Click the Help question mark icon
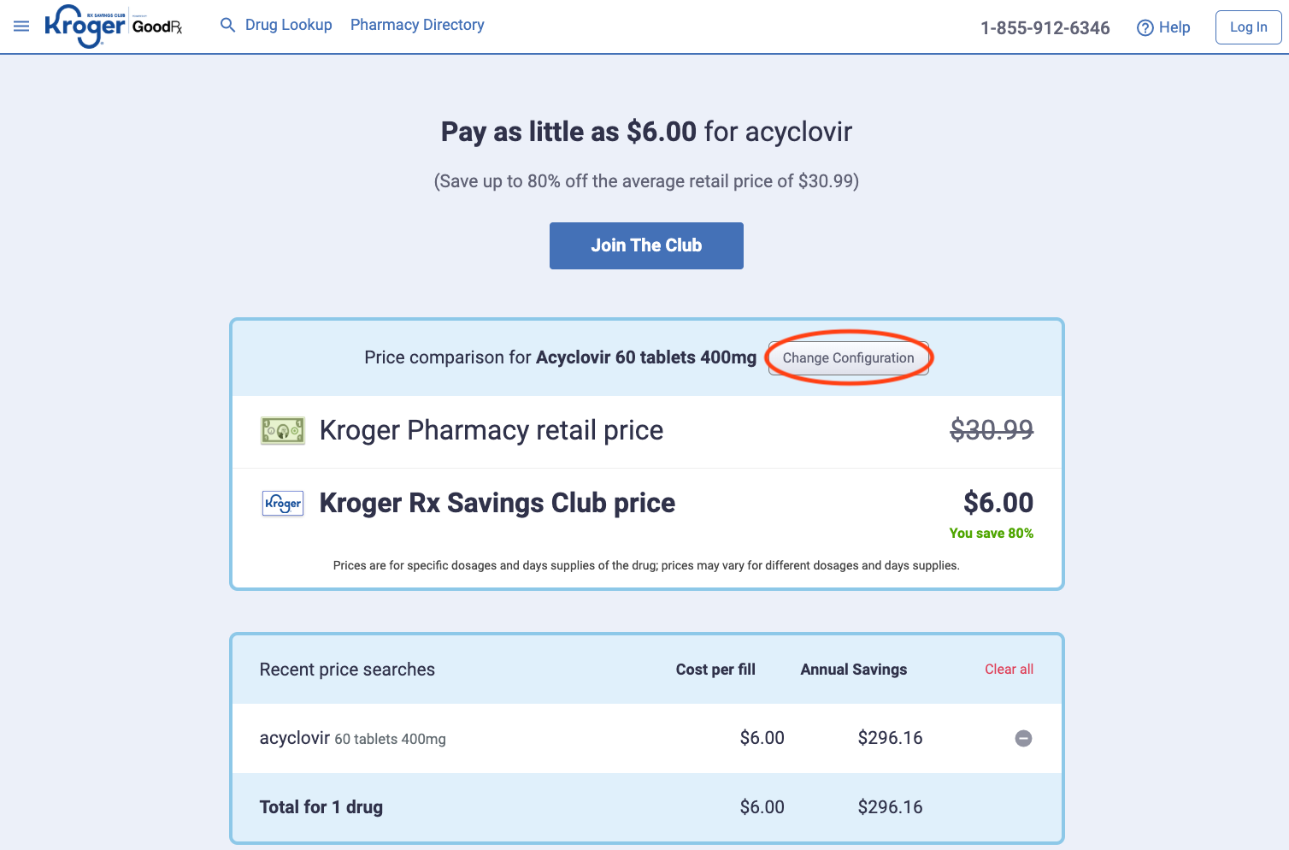Viewport: 1289px width, 850px height. coord(1145,27)
